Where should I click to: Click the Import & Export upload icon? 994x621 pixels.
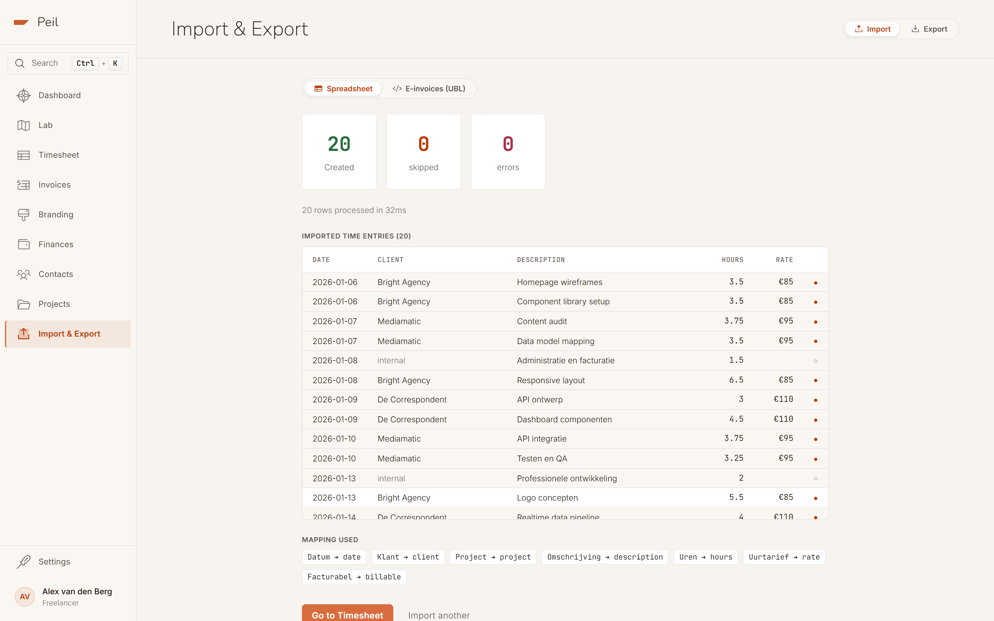23,334
